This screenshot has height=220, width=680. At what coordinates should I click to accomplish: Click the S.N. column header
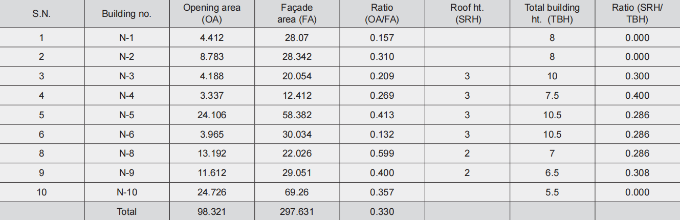[41, 14]
